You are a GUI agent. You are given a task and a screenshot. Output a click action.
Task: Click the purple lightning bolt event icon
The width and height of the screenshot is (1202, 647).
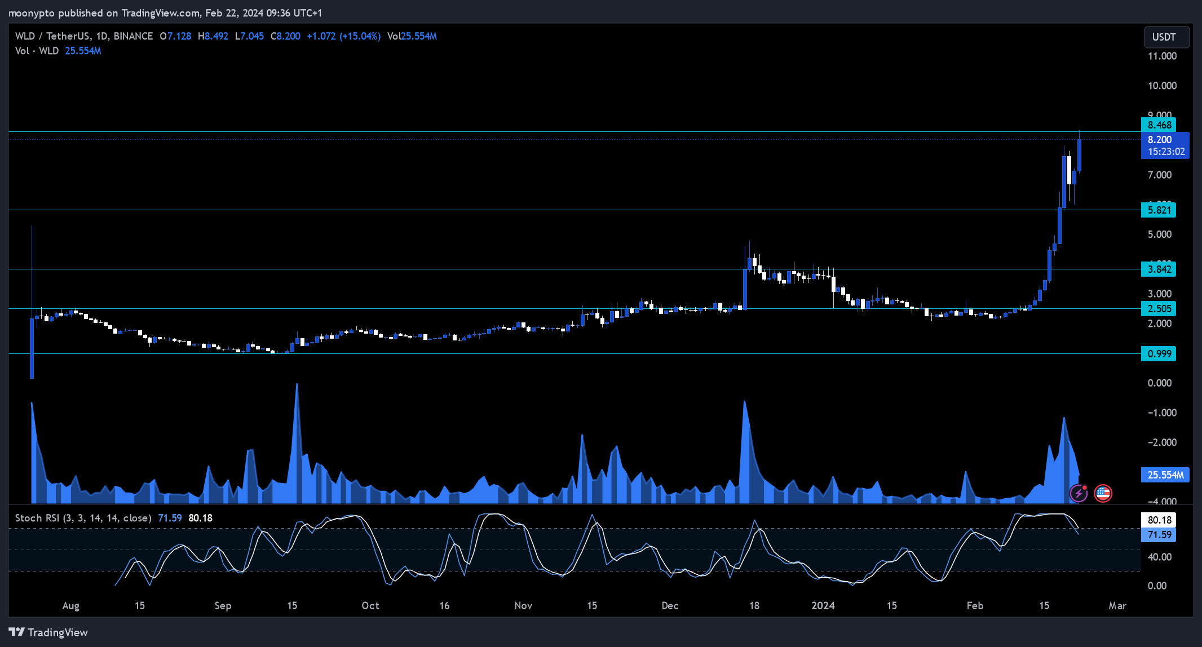1079,493
